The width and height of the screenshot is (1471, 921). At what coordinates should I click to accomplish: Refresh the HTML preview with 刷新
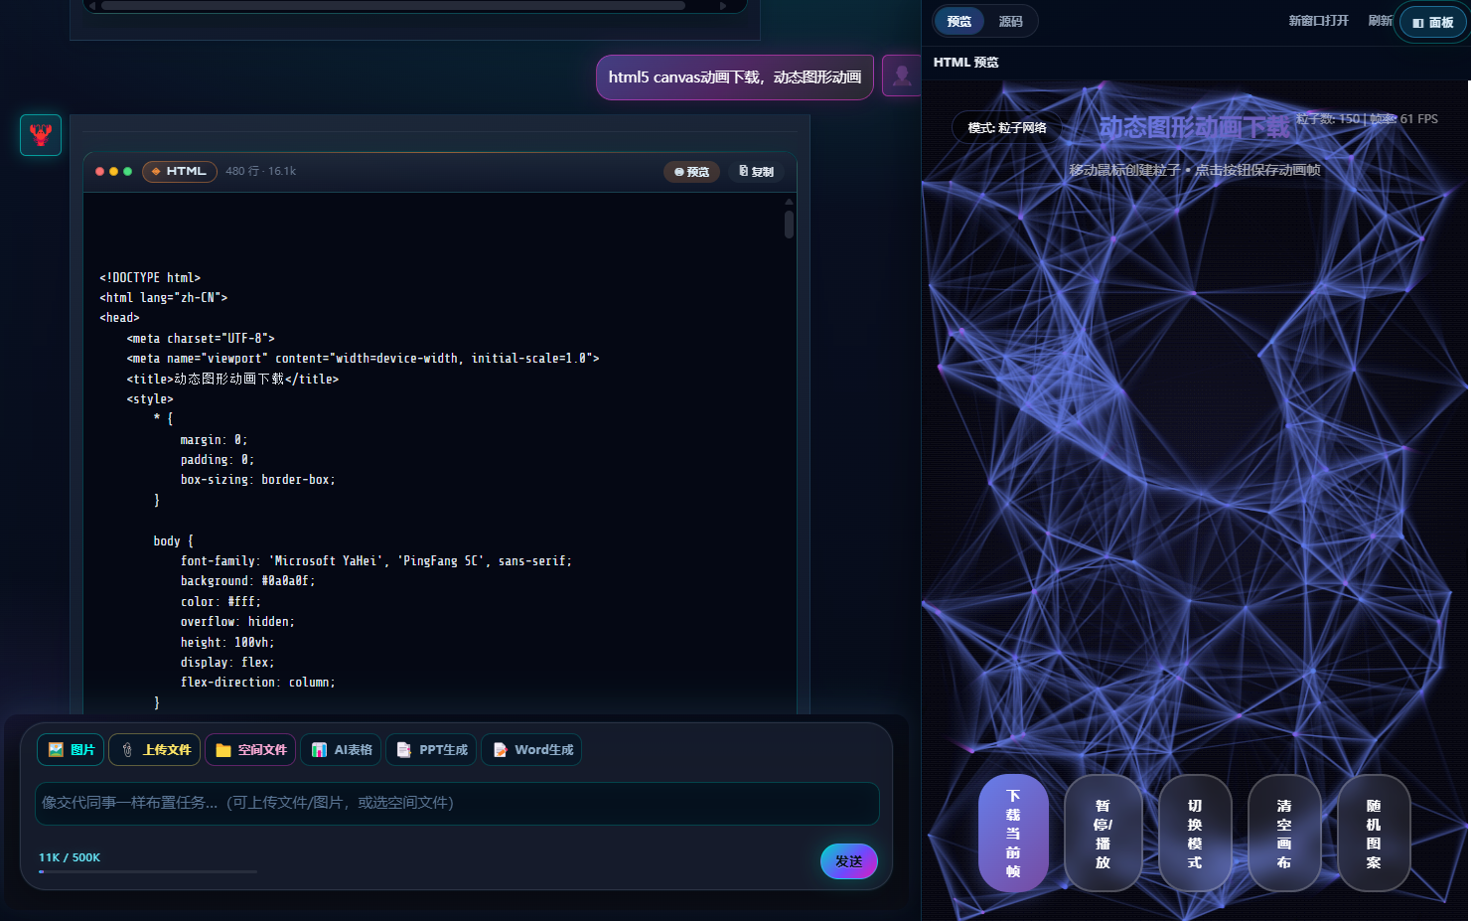tap(1380, 21)
